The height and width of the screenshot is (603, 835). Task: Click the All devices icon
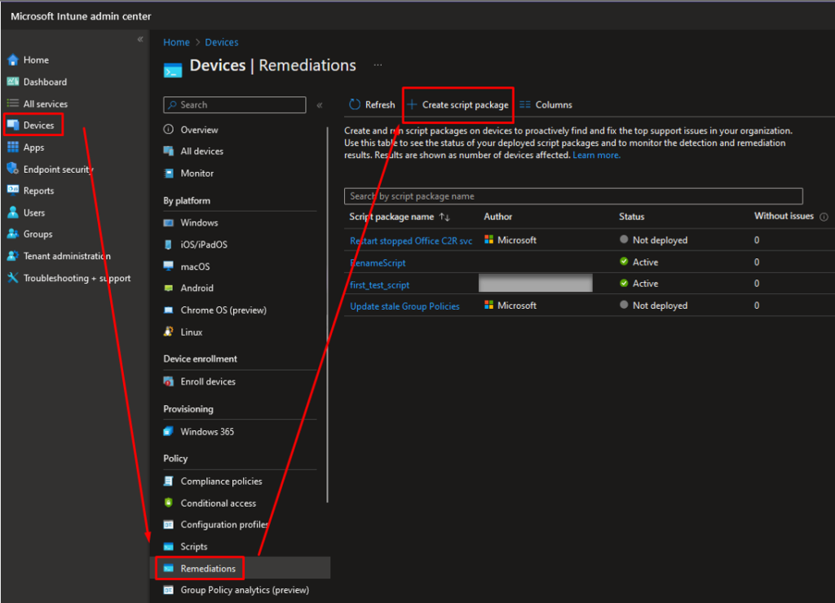point(168,151)
